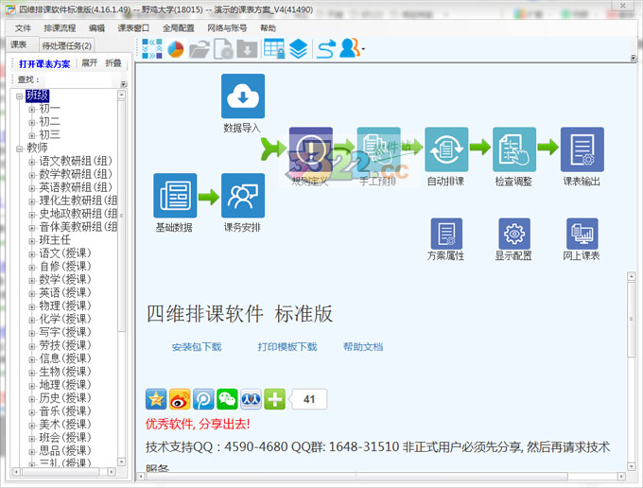Image resolution: width=643 pixels, height=488 pixels.
Task: Click the share count 41 bubble
Action: (309, 399)
